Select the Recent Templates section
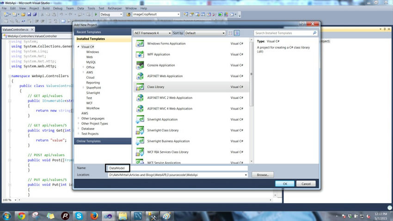Image resolution: width=393 pixels, height=221 pixels. point(103,32)
